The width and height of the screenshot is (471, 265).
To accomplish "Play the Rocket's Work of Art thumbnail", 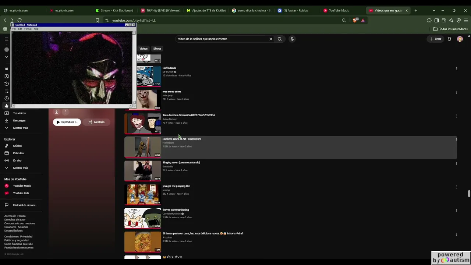I will click(143, 147).
